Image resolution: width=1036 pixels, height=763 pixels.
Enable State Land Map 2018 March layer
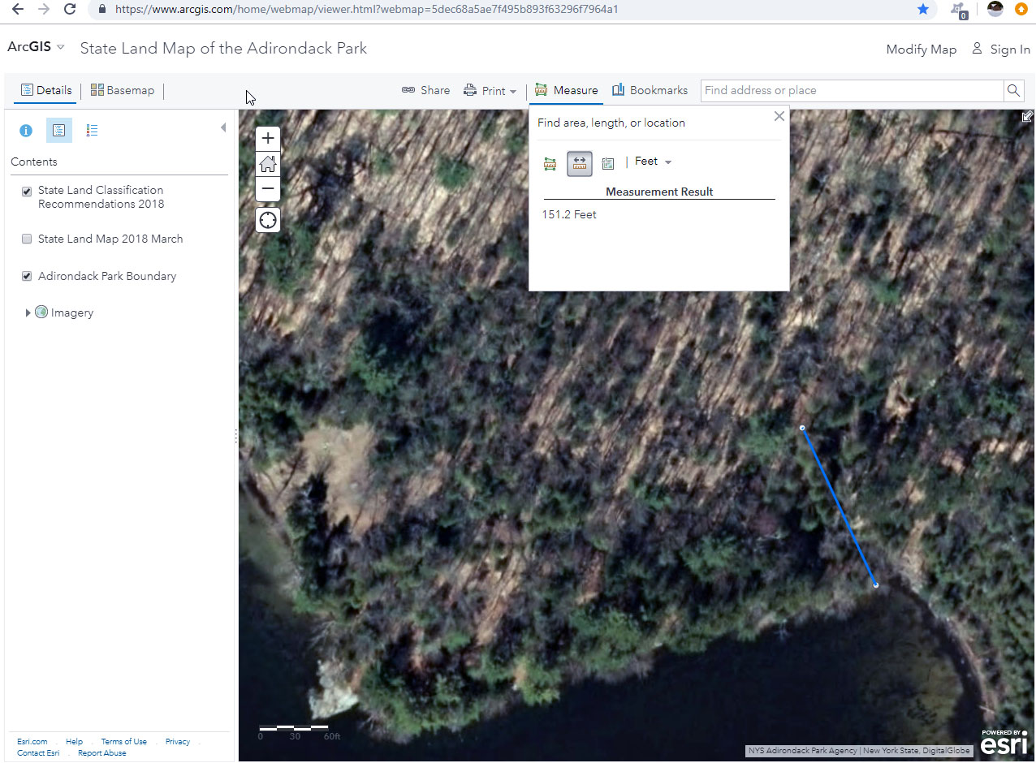[27, 239]
